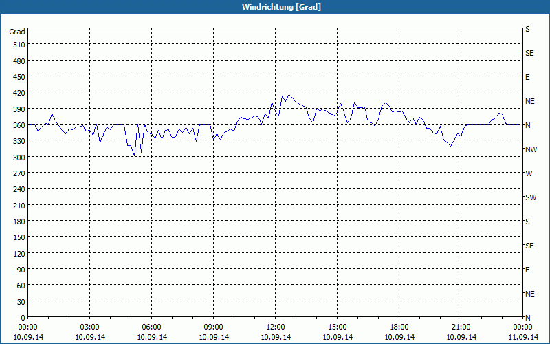The width and height of the screenshot is (550, 344).
Task: Click the 0 label at axis origin
Action: point(23,318)
